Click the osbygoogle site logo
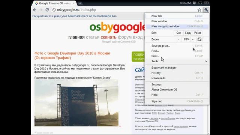Image resolution: width=240 pixels, height=135 pixels. click(x=117, y=27)
